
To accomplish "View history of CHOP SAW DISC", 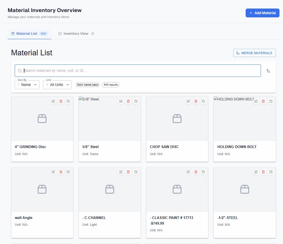I will tap(203, 101).
